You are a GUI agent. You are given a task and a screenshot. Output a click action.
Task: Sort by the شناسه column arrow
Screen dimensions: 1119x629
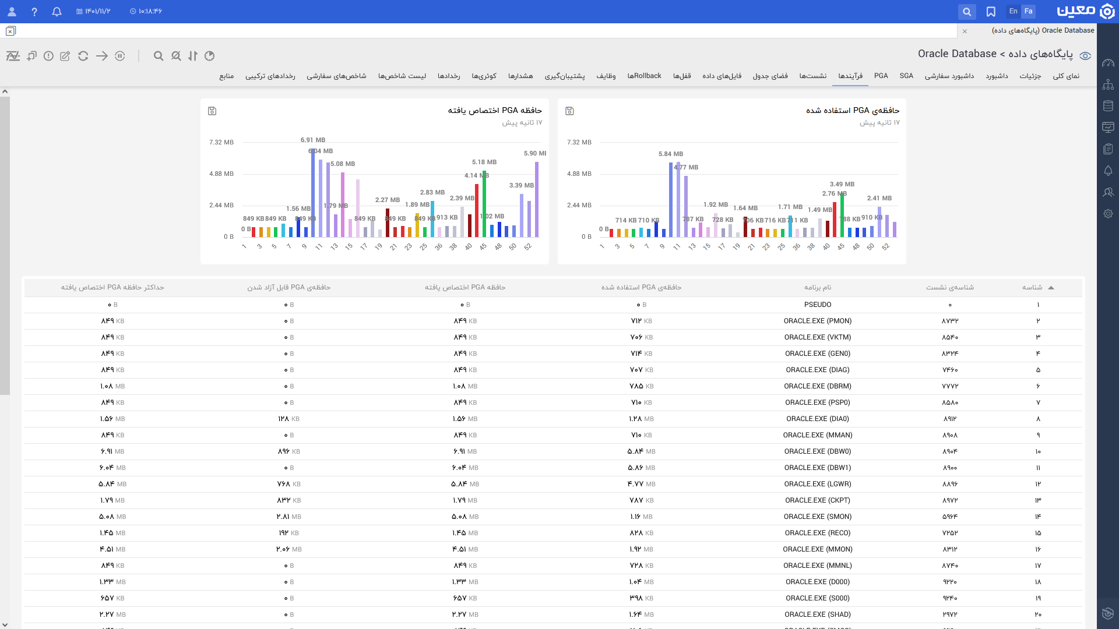point(1051,288)
